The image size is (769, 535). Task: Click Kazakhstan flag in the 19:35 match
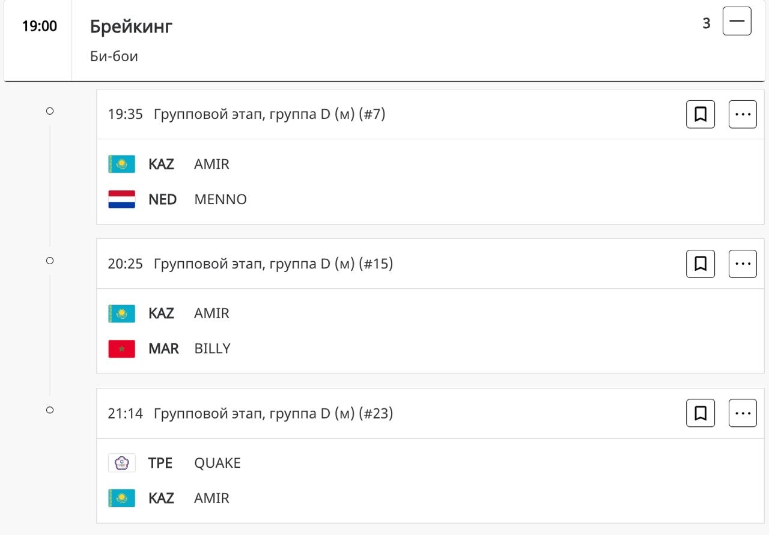[x=121, y=164]
